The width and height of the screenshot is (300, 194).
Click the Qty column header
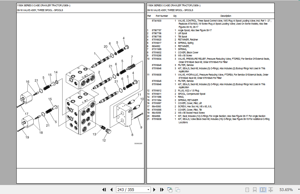[175, 16]
